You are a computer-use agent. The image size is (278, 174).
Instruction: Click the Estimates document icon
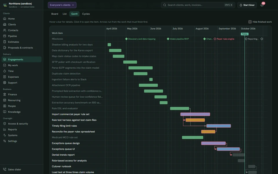tap(5, 42)
